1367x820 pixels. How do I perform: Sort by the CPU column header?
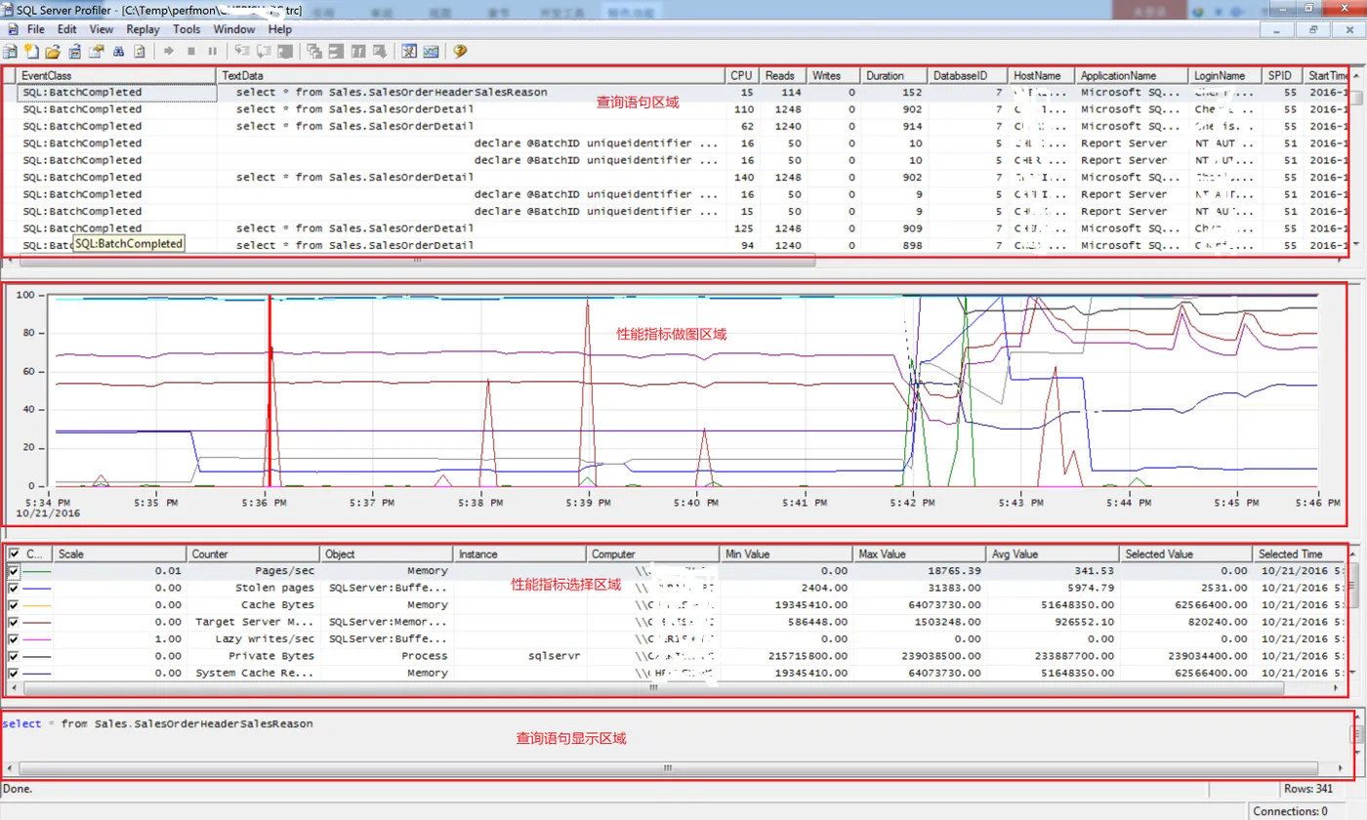point(743,75)
